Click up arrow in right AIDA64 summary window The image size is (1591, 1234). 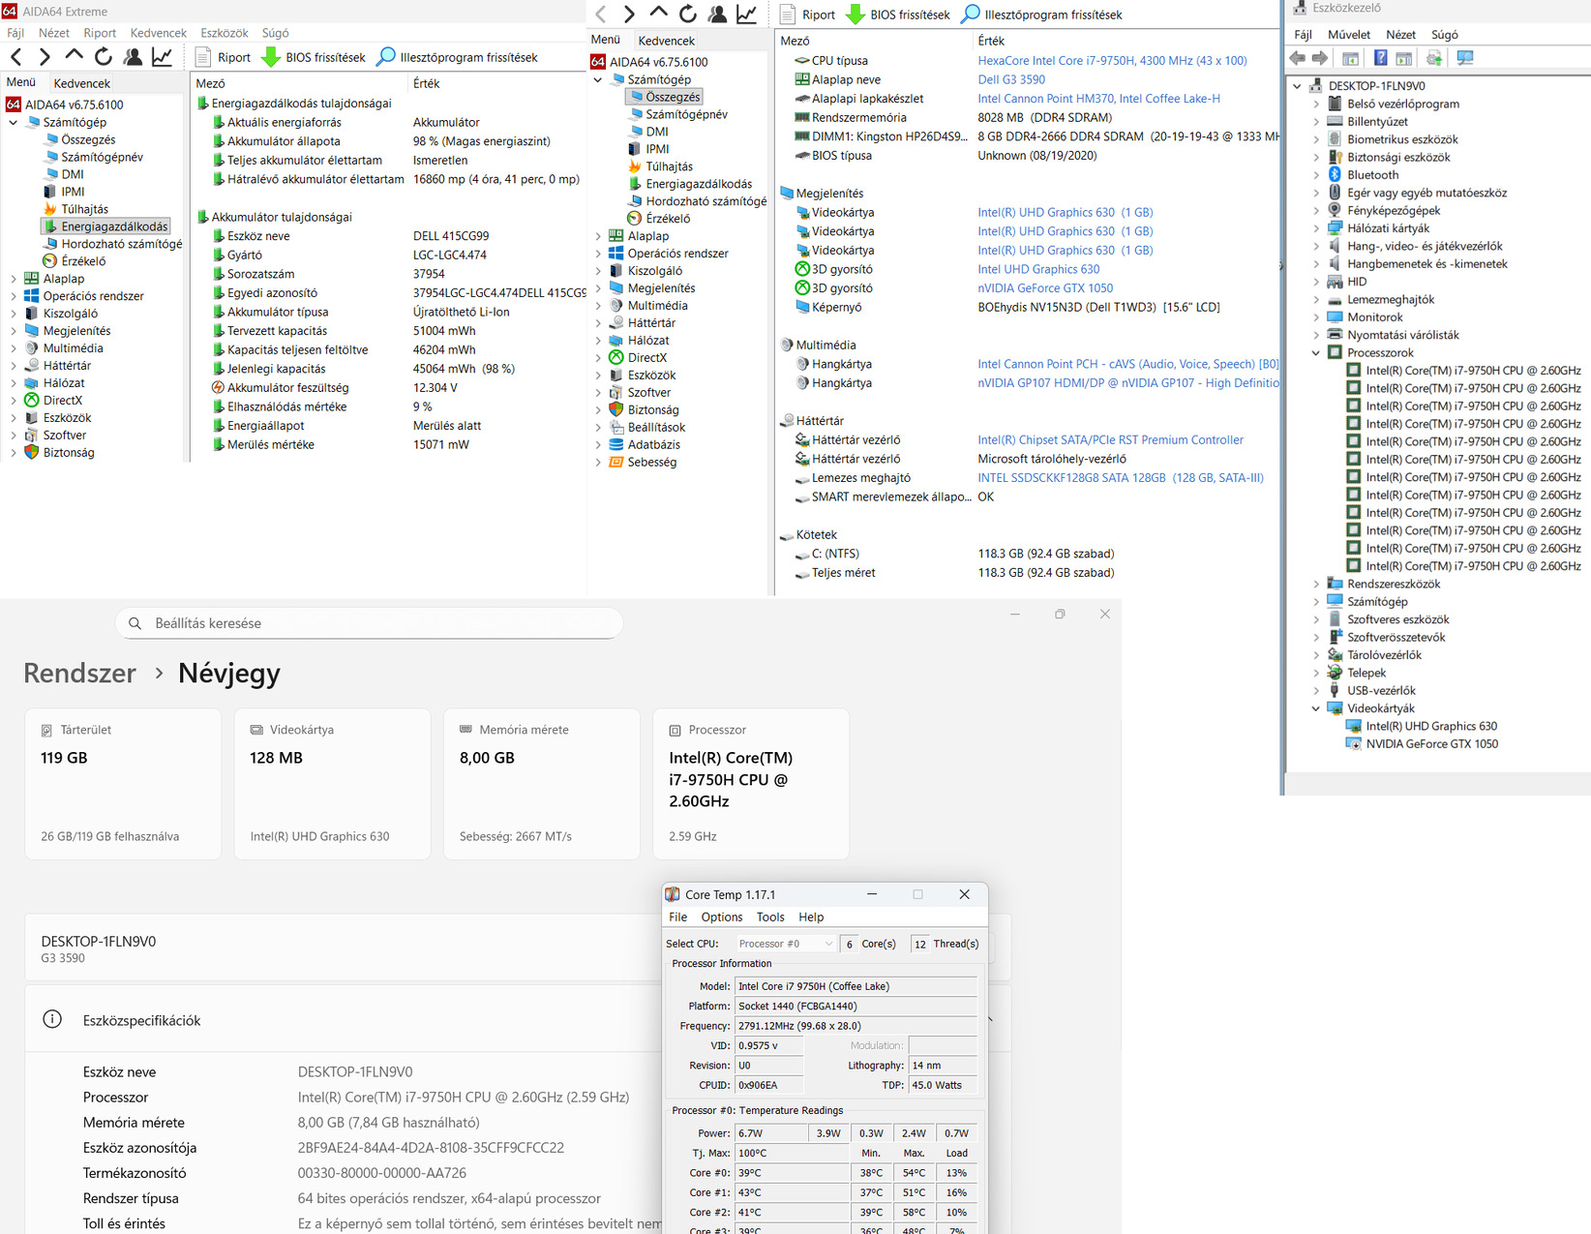pyautogui.click(x=658, y=15)
